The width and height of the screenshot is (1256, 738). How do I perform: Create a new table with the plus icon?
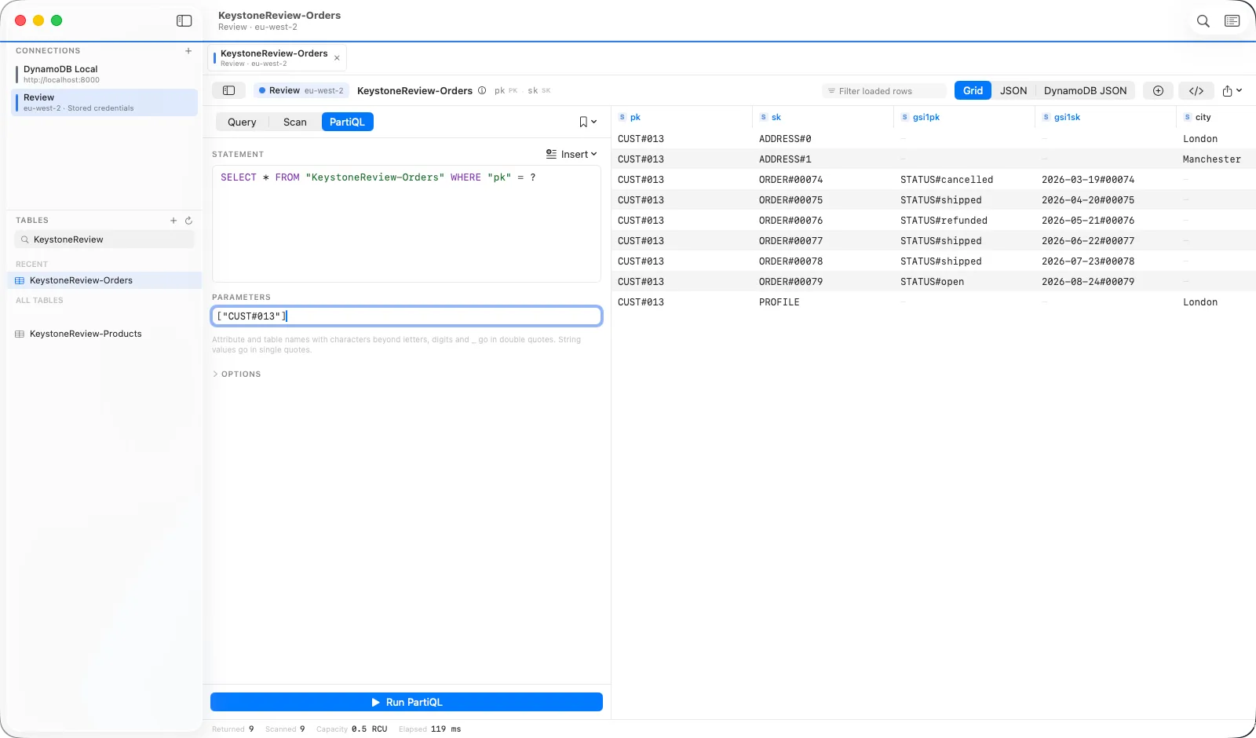173,221
